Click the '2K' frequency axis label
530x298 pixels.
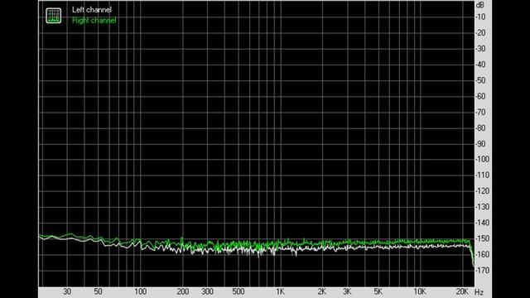point(322,291)
